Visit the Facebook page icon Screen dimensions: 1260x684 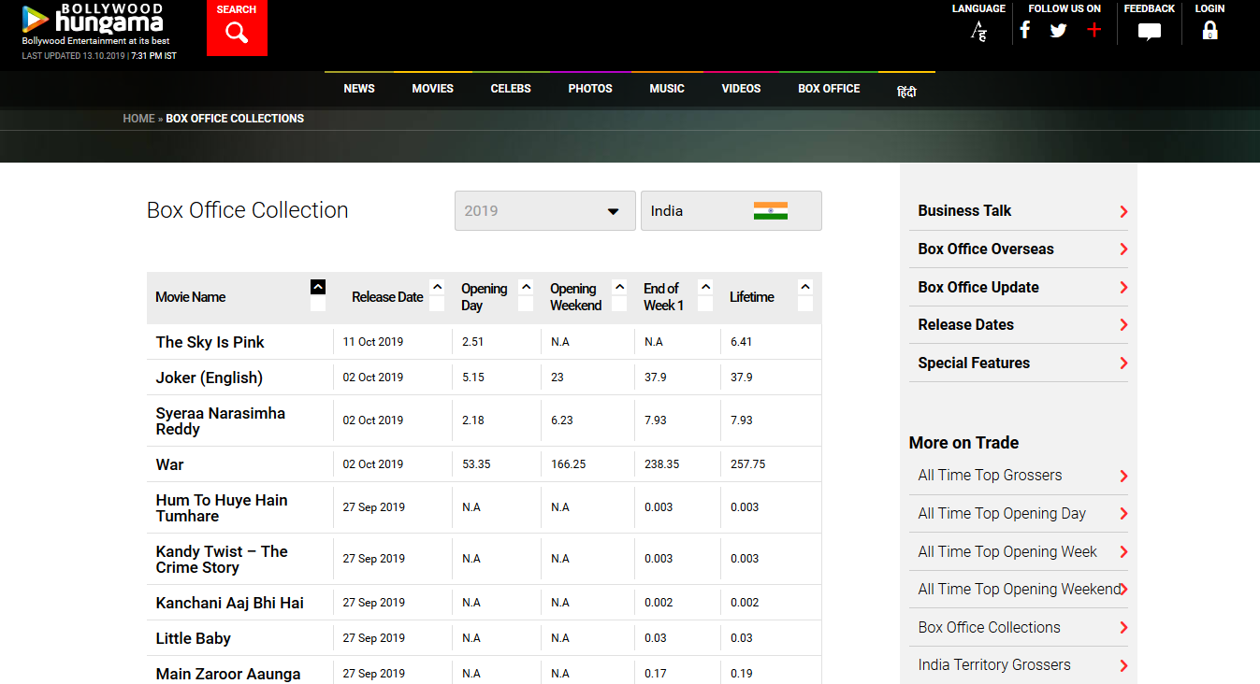click(x=1025, y=31)
